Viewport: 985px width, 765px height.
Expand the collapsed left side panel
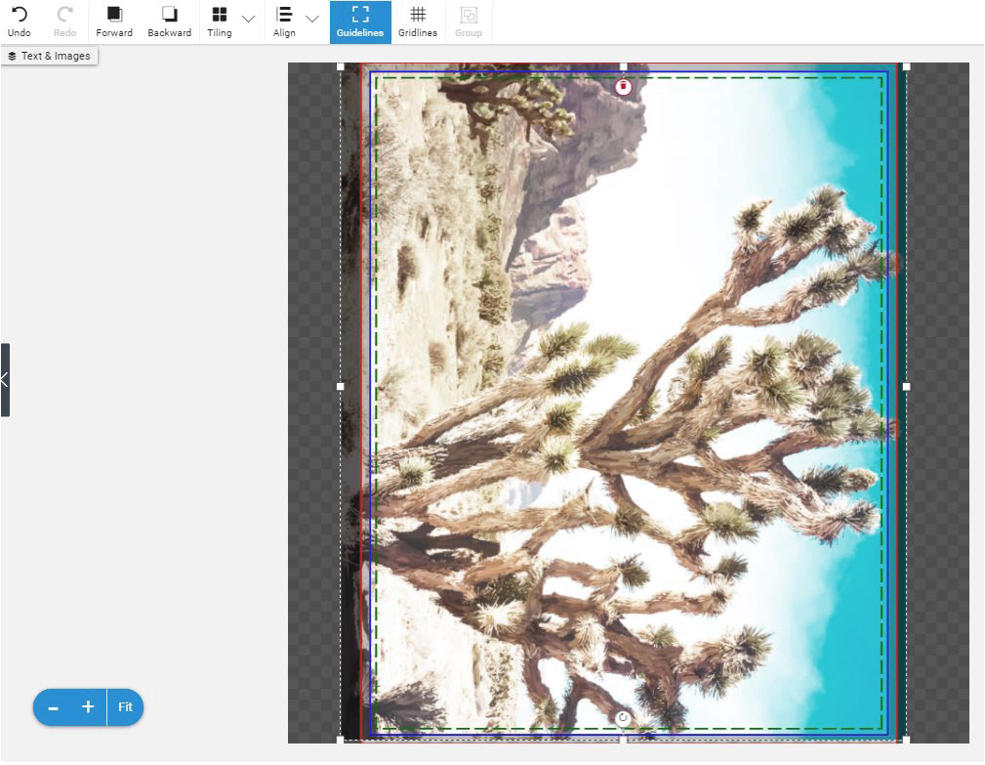point(5,380)
